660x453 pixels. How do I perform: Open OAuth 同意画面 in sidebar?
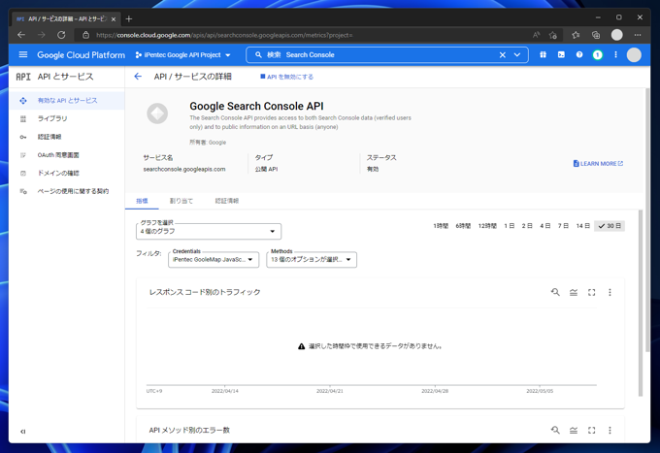tap(67, 155)
